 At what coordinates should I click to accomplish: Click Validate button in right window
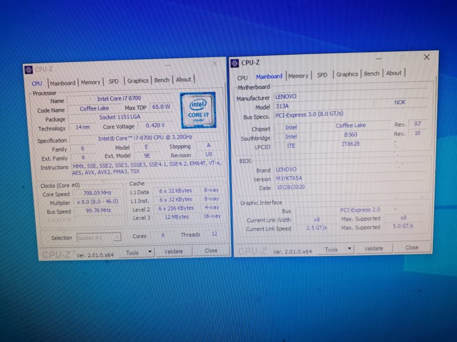pyautogui.click(x=374, y=249)
